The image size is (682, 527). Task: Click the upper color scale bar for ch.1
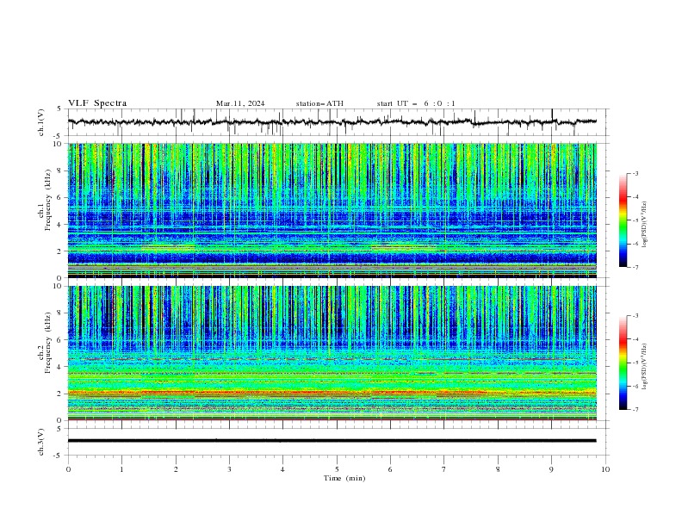point(623,220)
